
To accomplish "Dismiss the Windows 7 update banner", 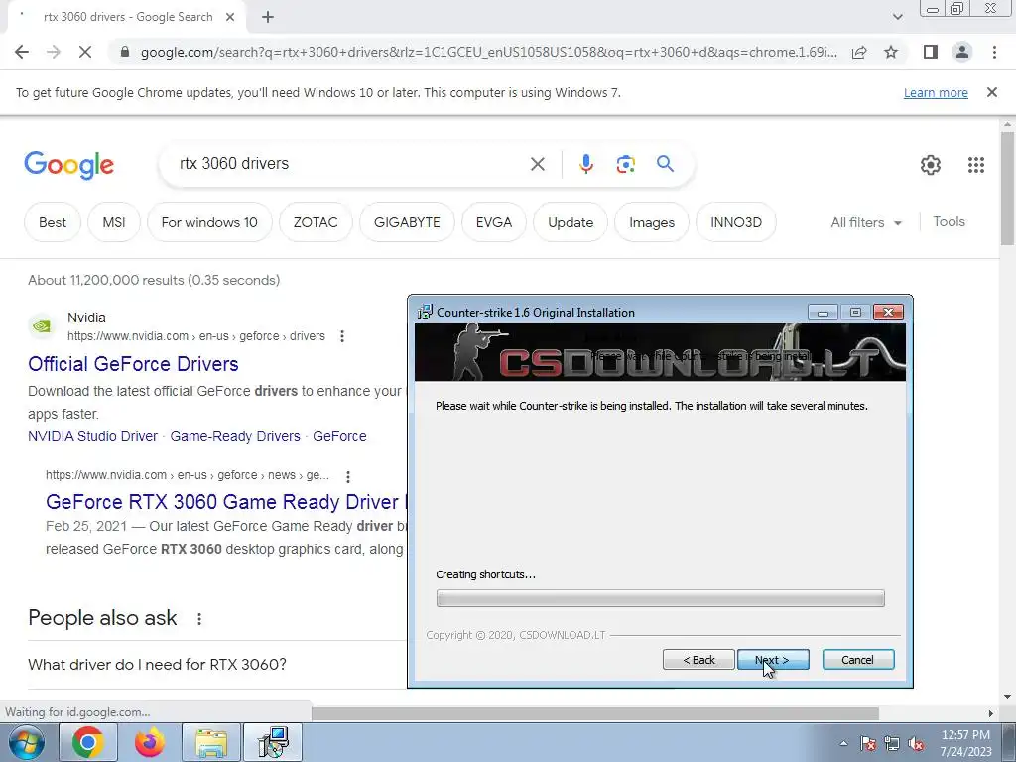I will 992,92.
